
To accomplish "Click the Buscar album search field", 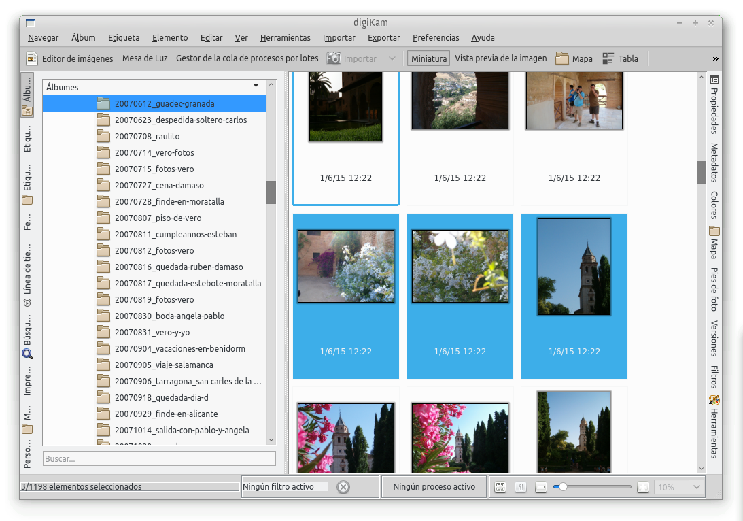I will (159, 459).
